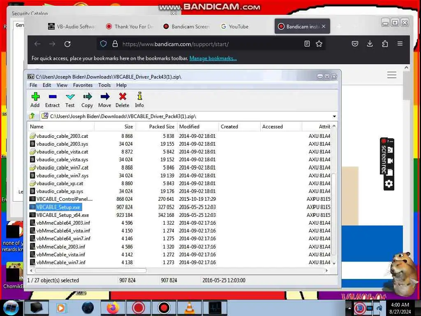
Task: Open the Favorites menu
Action: pyautogui.click(x=83, y=85)
